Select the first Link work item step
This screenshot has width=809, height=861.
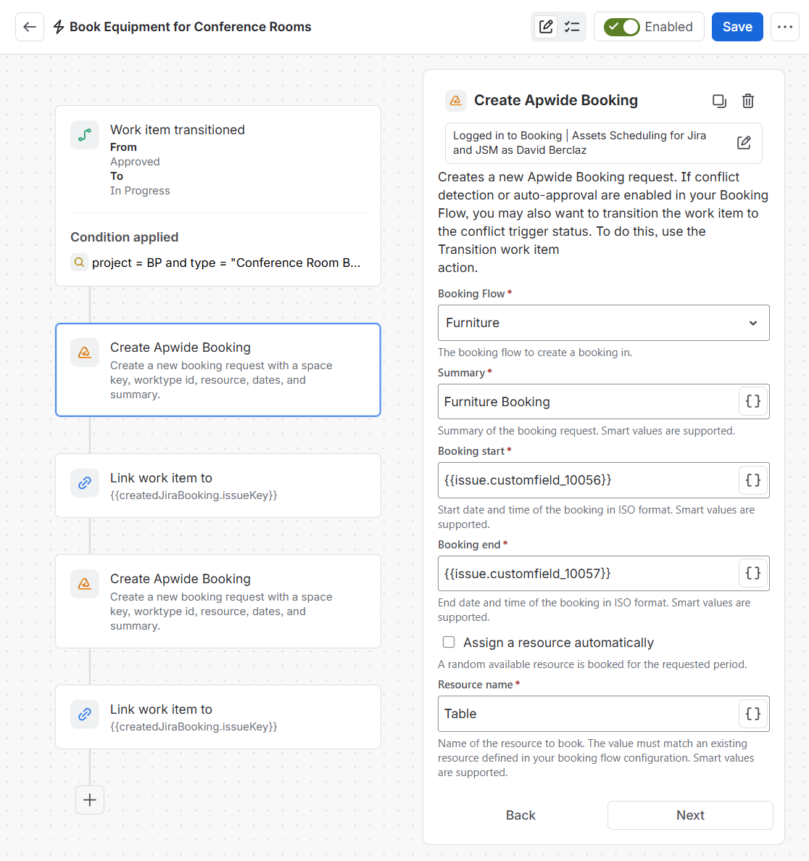(x=218, y=486)
